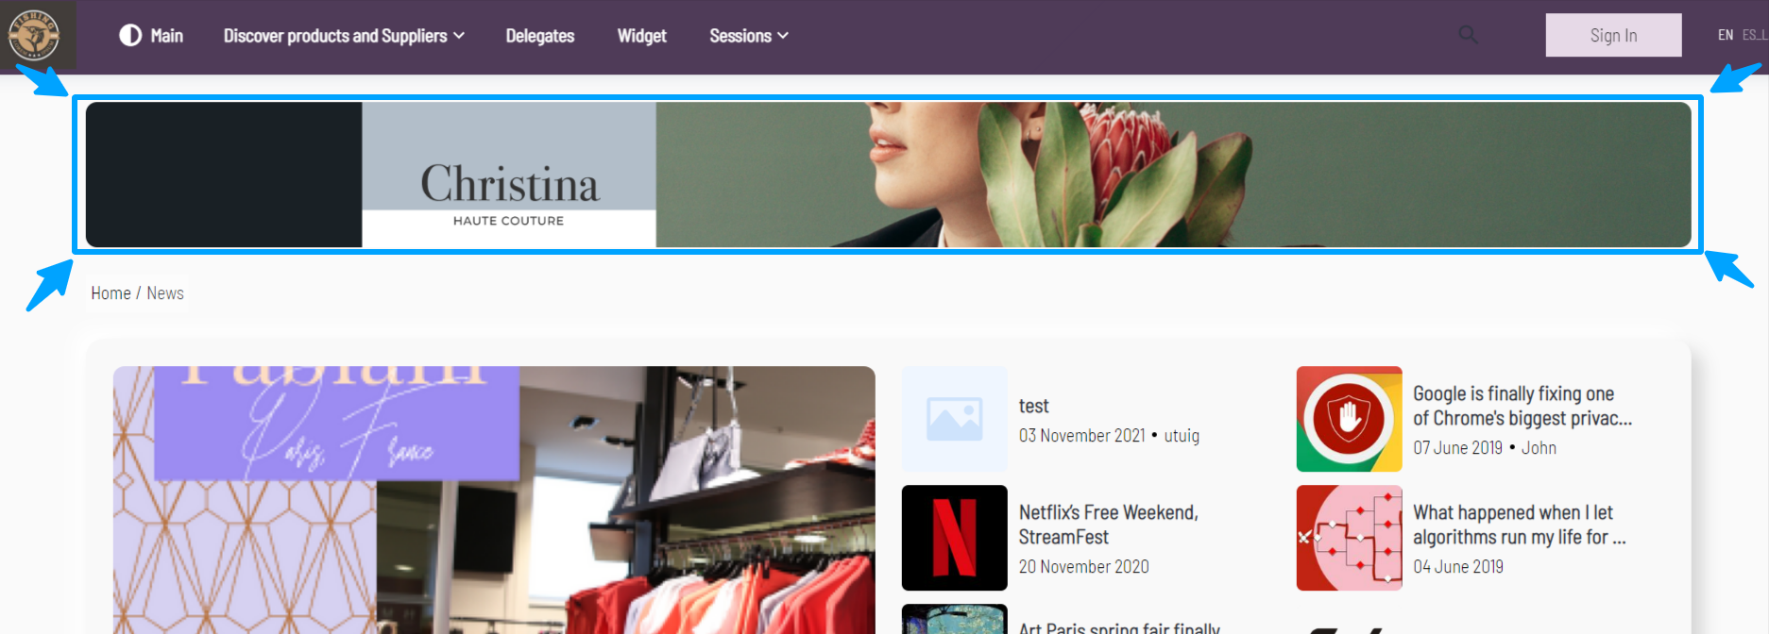Click the Christina Haute Couture banner
Viewport: 1769px width, 634px height.
888,175
